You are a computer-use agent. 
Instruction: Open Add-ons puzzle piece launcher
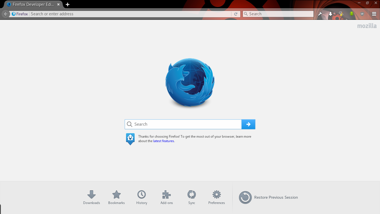click(x=167, y=198)
